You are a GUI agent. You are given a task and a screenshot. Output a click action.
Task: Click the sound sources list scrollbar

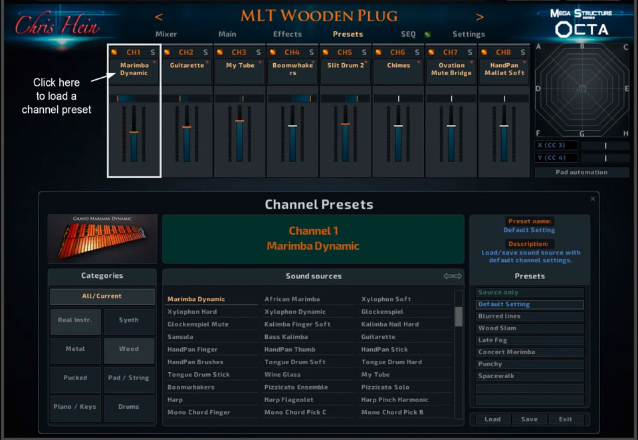(459, 316)
